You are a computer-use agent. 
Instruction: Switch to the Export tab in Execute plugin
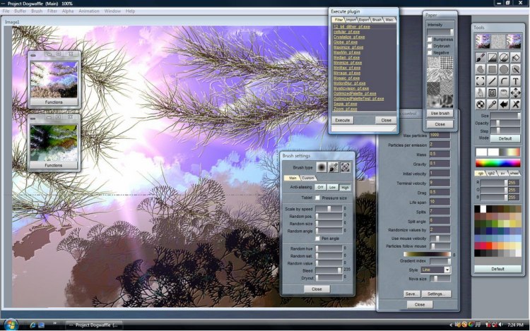(x=364, y=20)
